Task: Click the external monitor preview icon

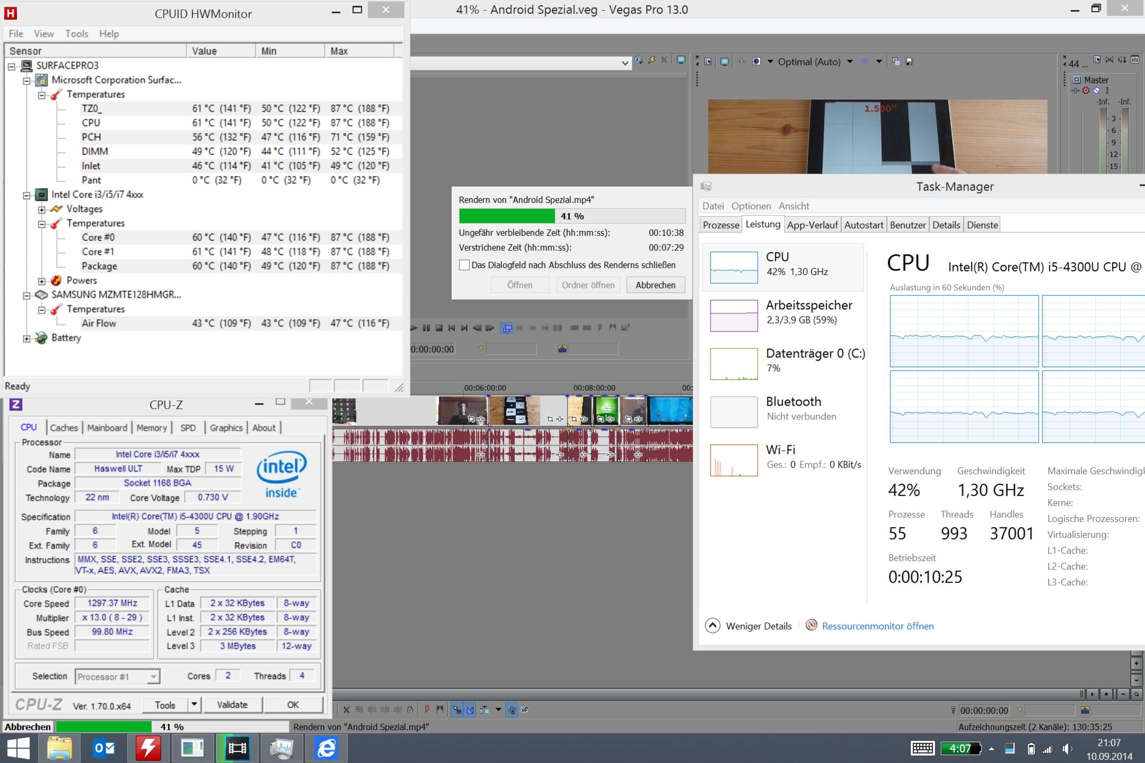Action: pyautogui.click(x=724, y=62)
